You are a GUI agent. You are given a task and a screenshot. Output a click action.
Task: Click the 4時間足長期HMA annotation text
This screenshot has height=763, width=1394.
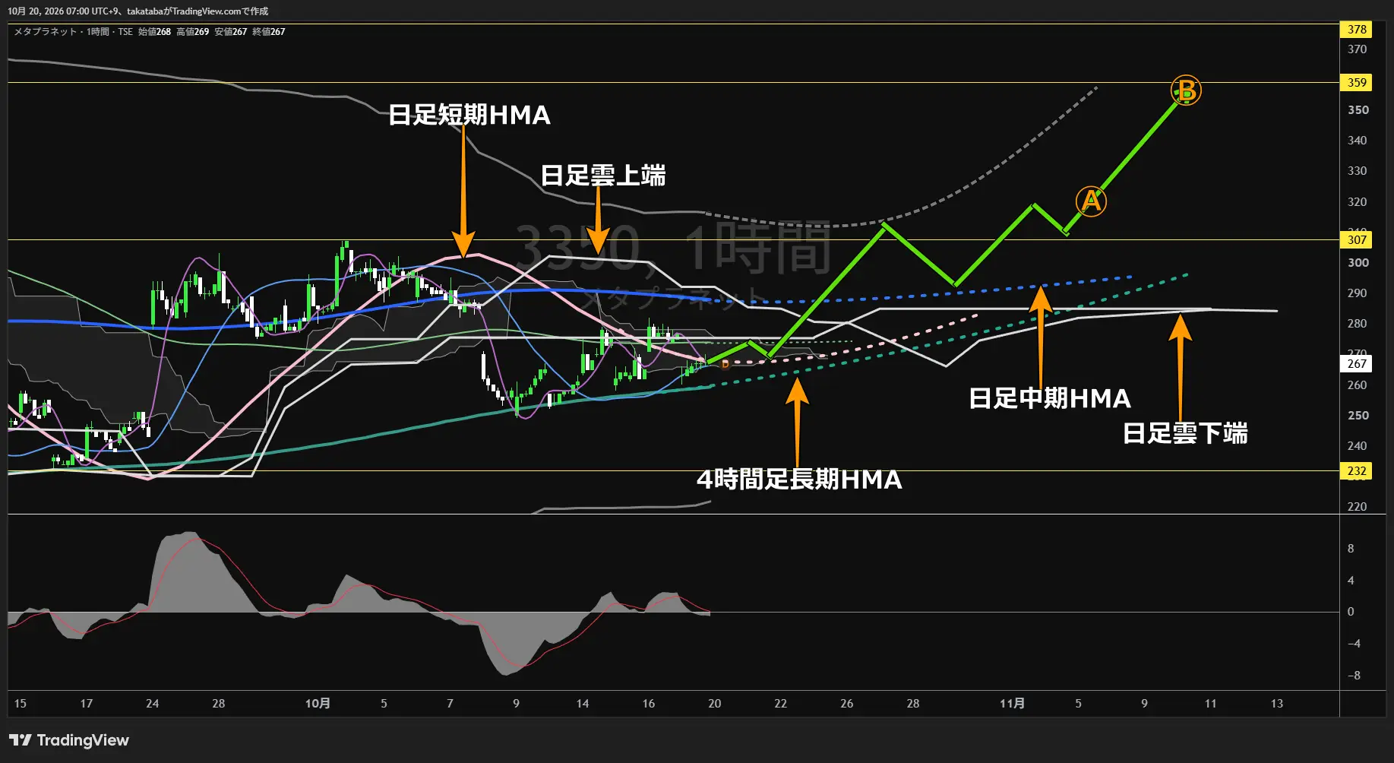point(799,480)
